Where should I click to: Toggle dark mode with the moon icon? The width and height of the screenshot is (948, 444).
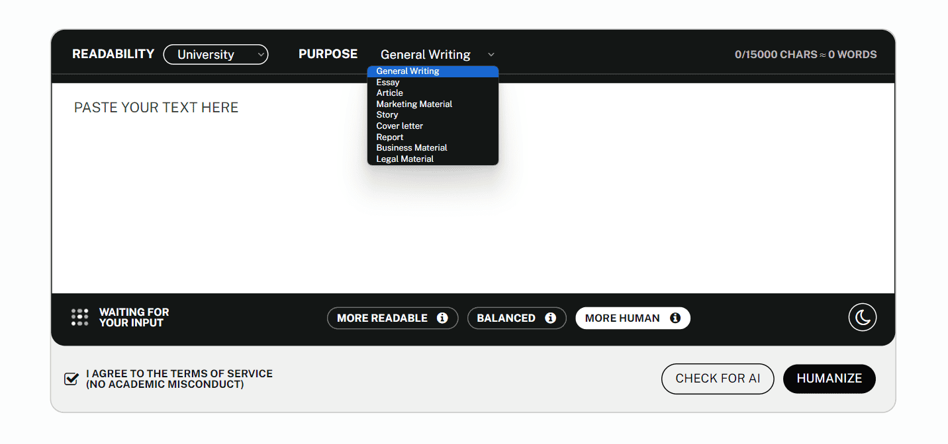click(863, 318)
